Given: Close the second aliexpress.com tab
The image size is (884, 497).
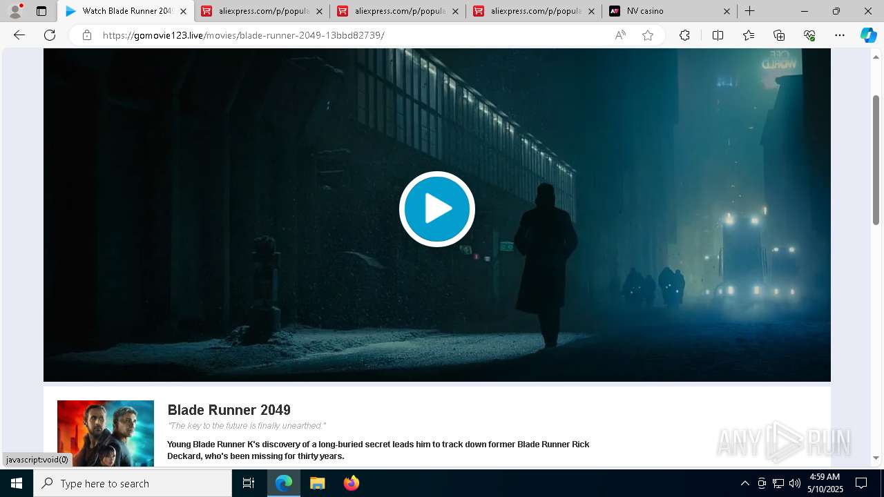Looking at the screenshot, I should coord(455,11).
